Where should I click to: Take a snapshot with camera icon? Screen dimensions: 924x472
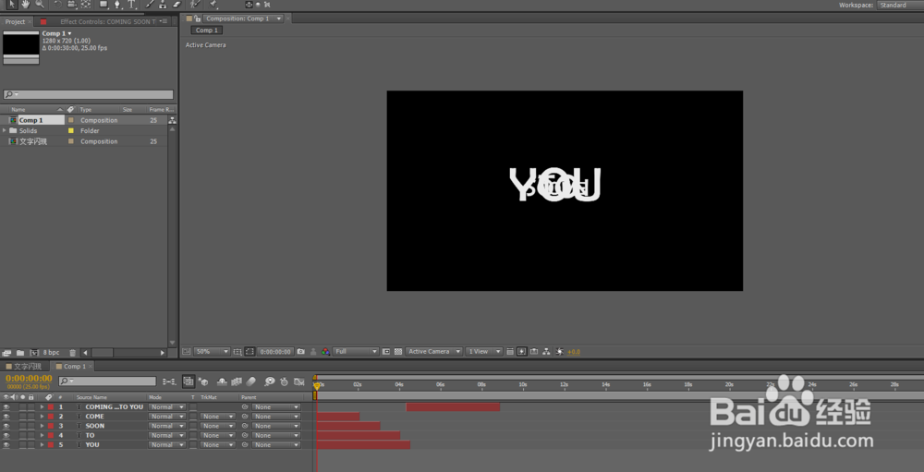pyautogui.click(x=300, y=352)
